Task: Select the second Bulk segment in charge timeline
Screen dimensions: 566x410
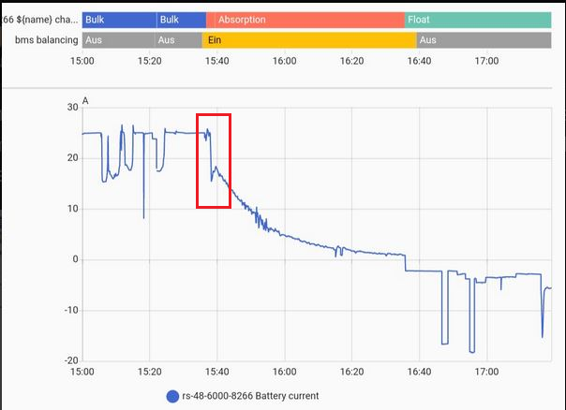Action: point(182,20)
